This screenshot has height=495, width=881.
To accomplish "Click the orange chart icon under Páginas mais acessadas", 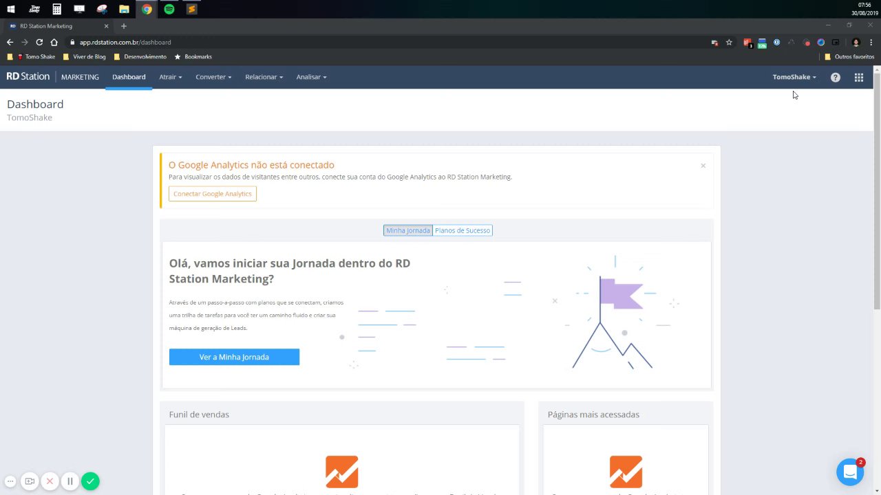I will [x=626, y=472].
